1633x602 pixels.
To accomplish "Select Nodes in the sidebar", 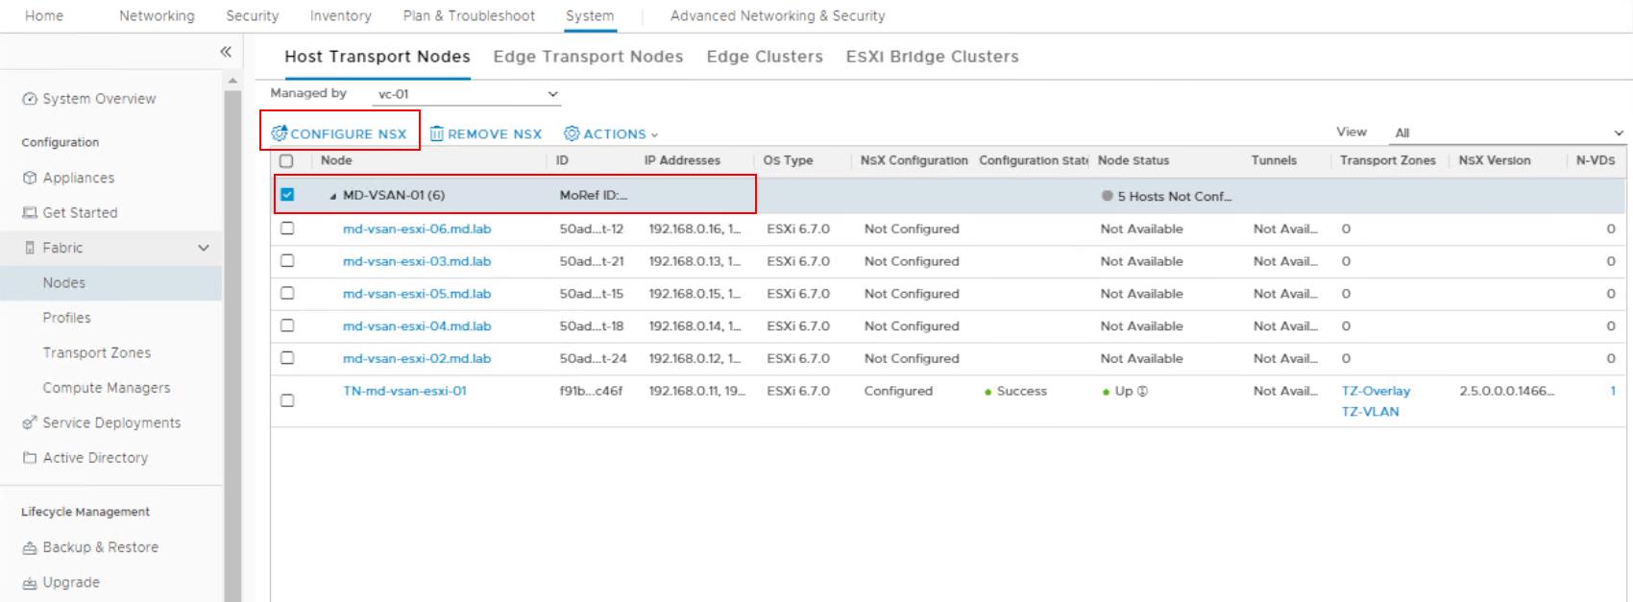I will click(64, 283).
